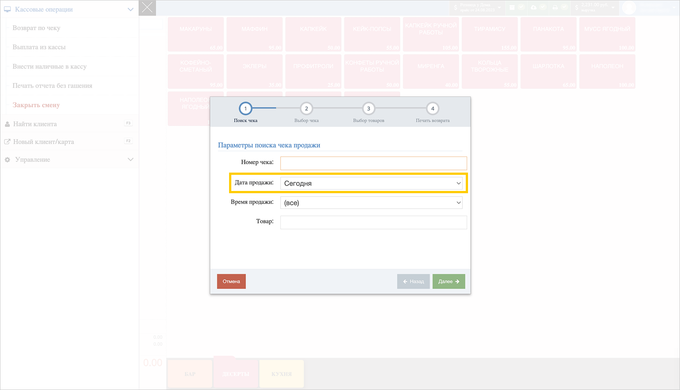
Task: Click the wizard step 2 circle "Выбор чека"
Action: click(x=306, y=108)
